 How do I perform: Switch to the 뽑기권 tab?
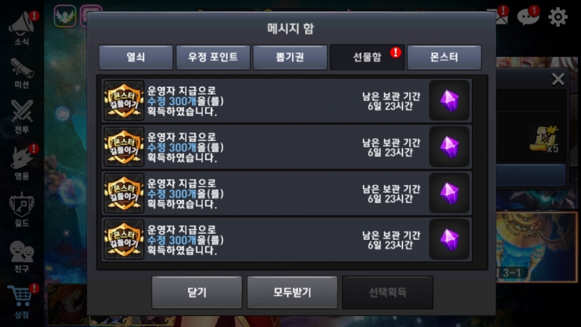[290, 57]
